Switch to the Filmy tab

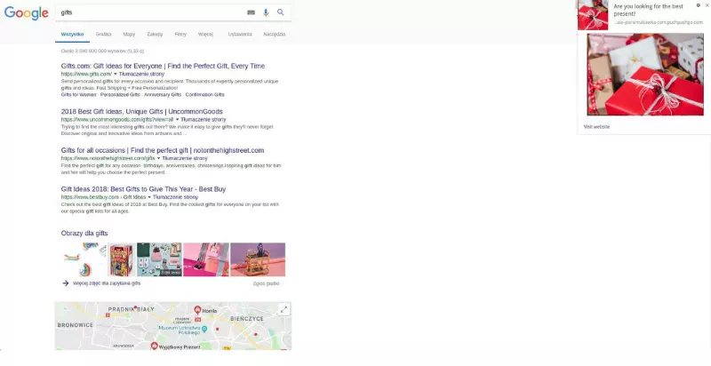[x=180, y=35]
